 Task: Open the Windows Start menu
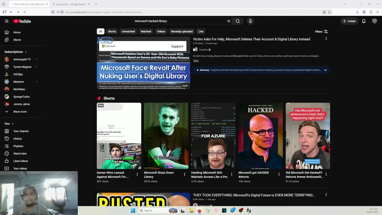click(133, 211)
